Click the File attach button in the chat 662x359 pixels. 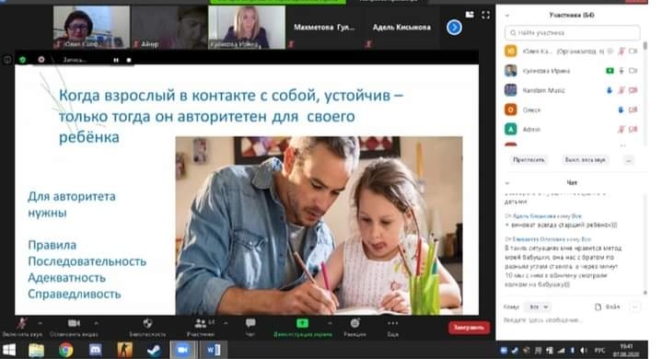607,307
